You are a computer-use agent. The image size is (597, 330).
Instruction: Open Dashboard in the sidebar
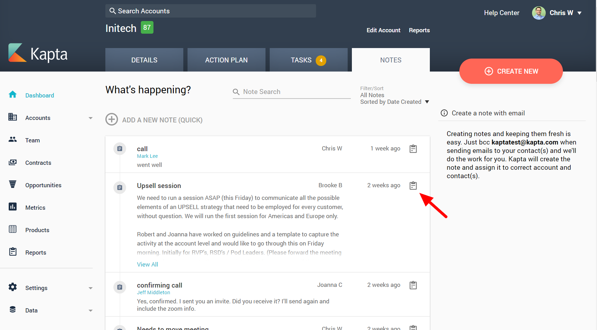tap(40, 95)
